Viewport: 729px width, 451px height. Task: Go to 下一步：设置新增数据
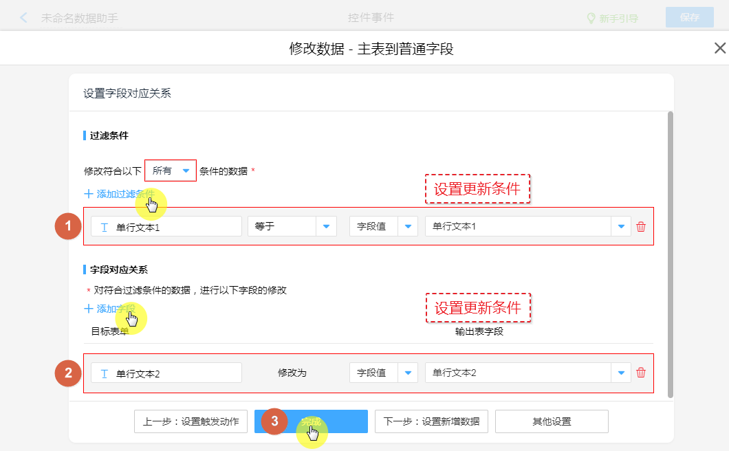(x=431, y=421)
